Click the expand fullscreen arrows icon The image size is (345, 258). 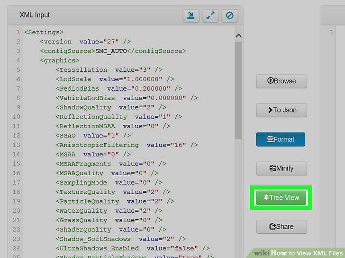(210, 16)
